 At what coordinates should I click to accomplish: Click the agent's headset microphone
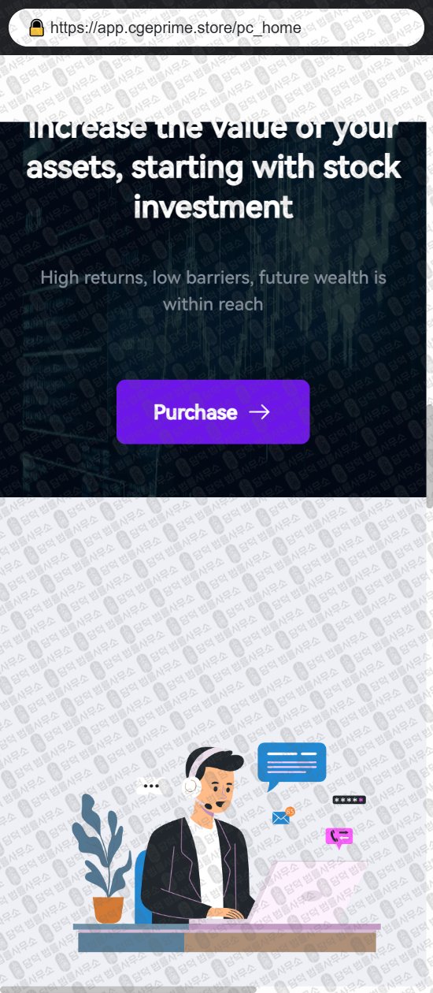coord(208,806)
